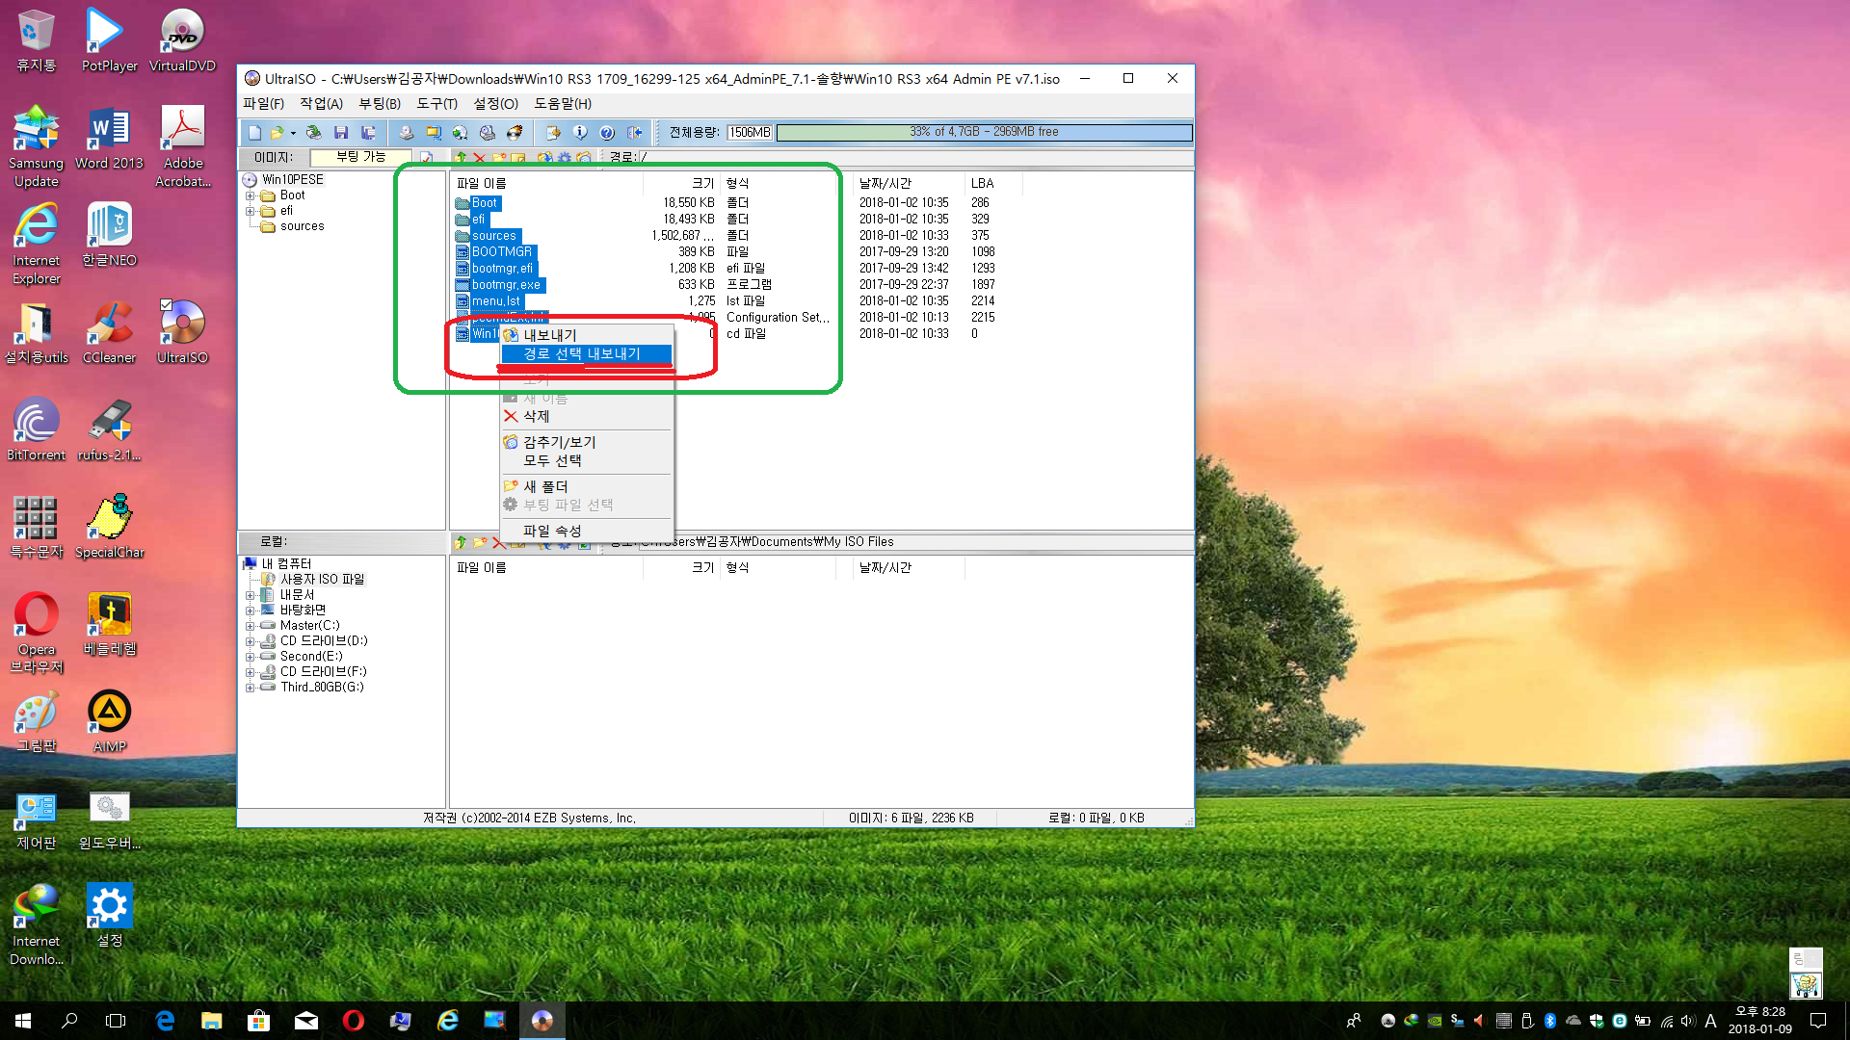
Task: Click the 크기 column header in image pane
Action: [682, 183]
